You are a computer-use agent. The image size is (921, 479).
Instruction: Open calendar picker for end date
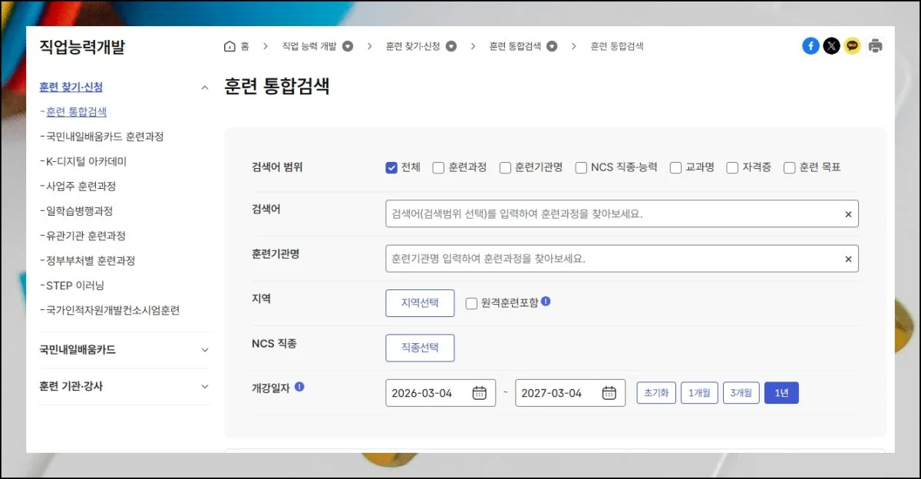609,393
